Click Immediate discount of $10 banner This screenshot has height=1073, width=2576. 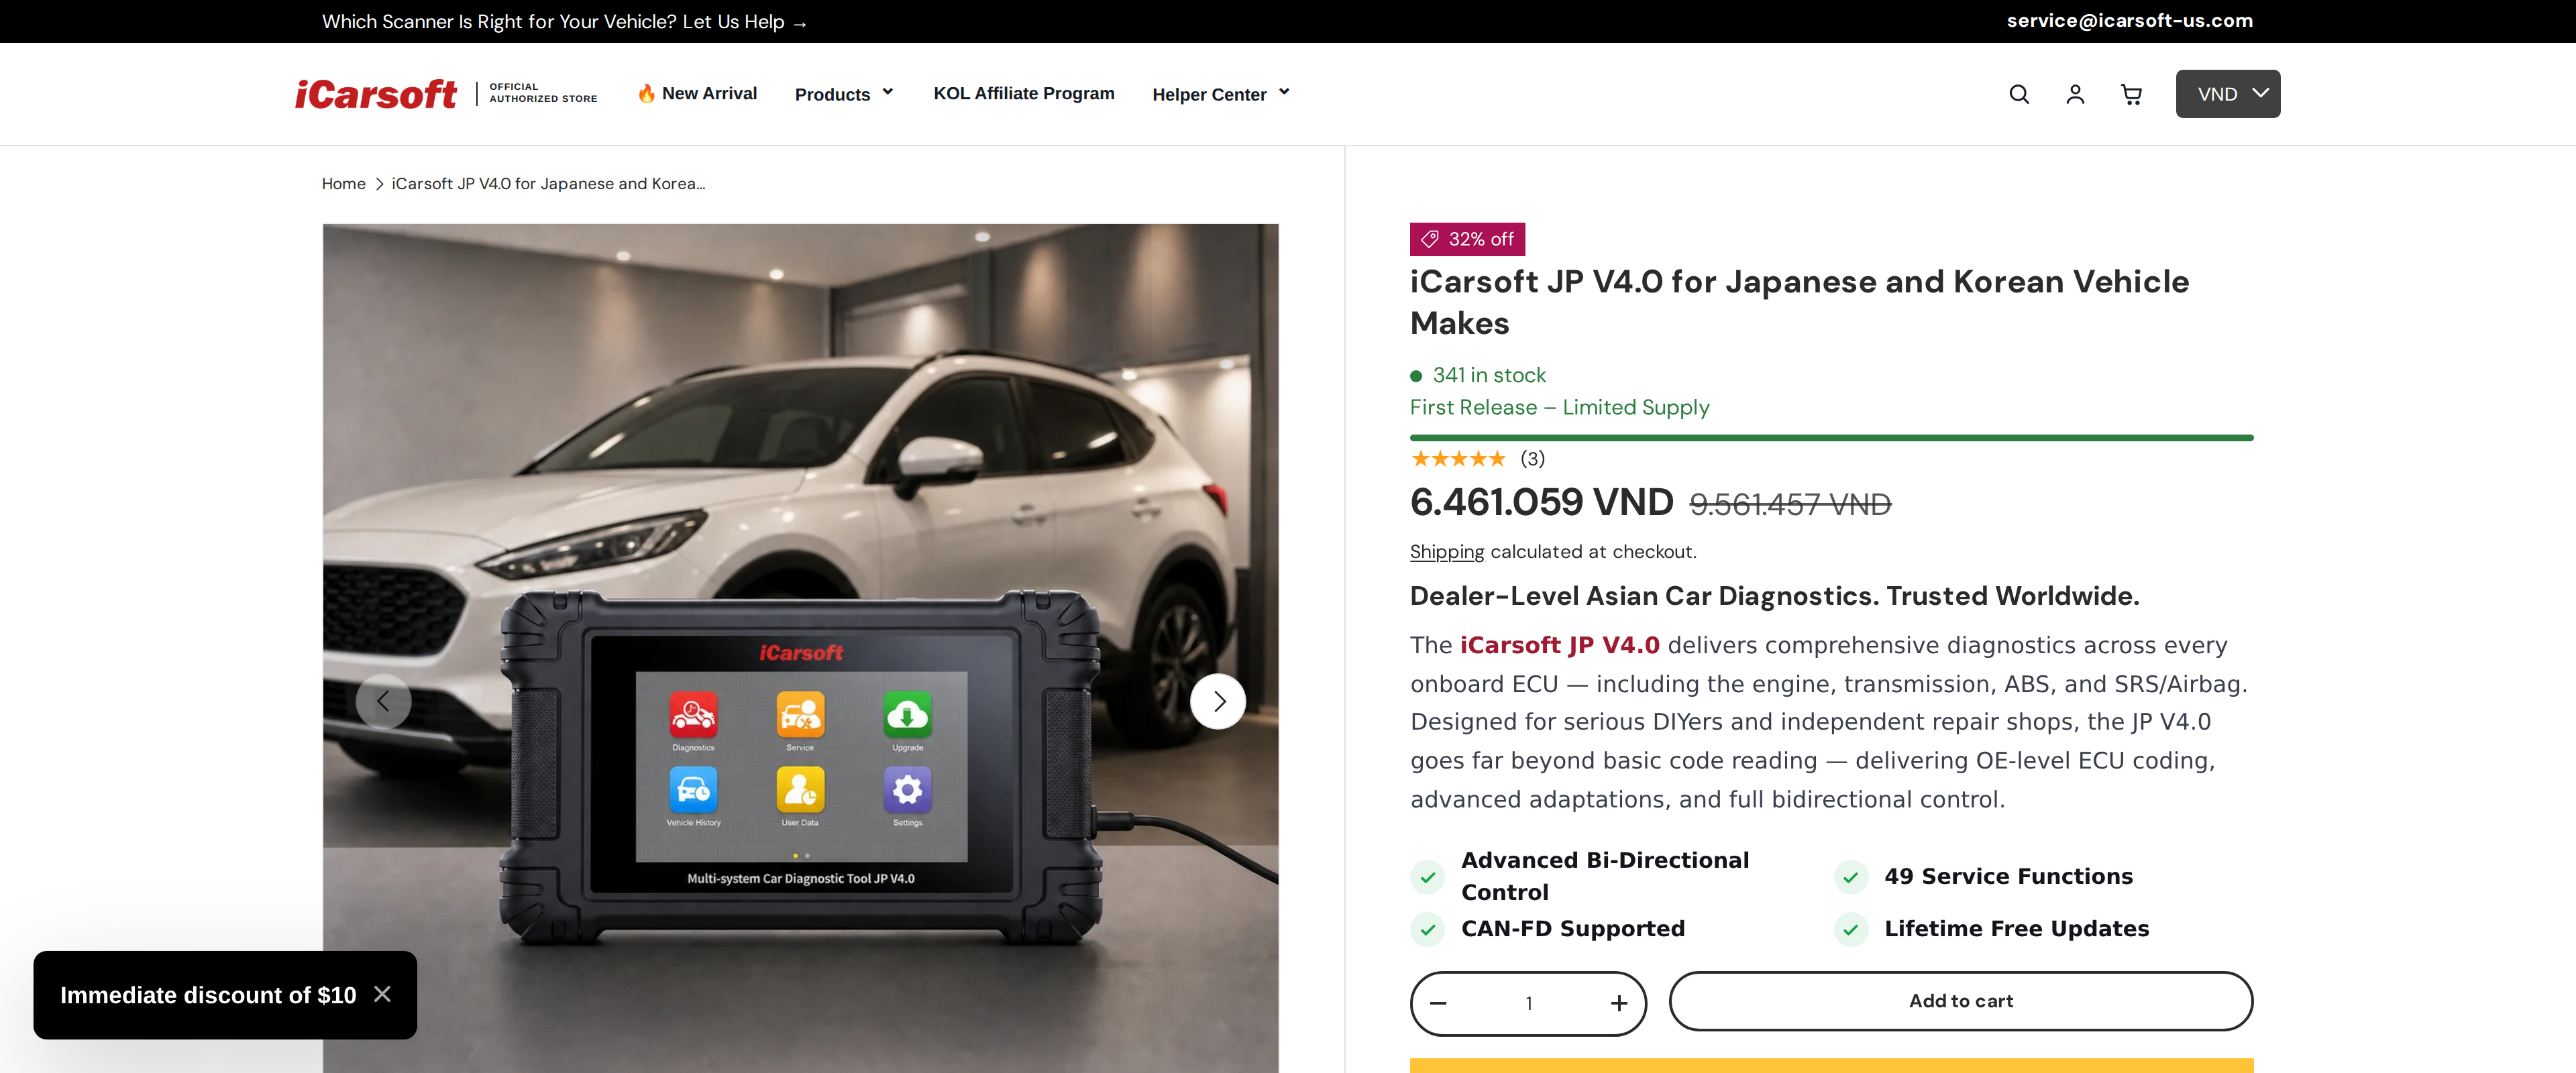pos(208,995)
